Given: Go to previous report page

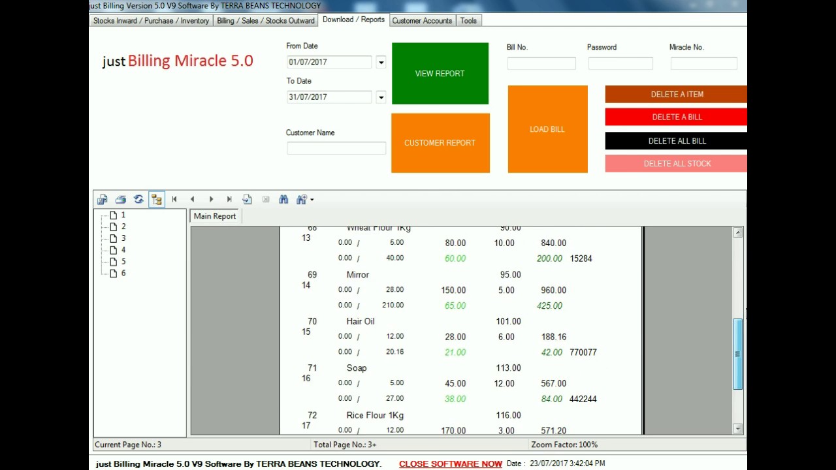Looking at the screenshot, I should click(x=193, y=200).
